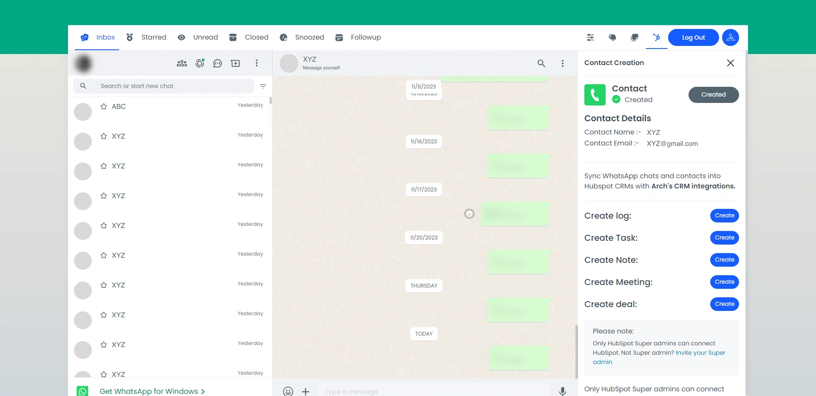The height and width of the screenshot is (396, 816).
Task: Open the emoji picker icon
Action: tap(288, 391)
